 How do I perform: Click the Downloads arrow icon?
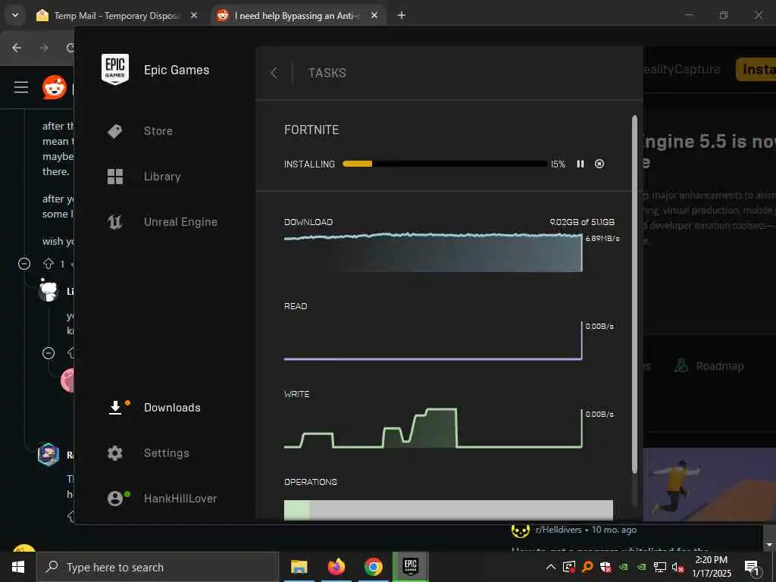pyautogui.click(x=115, y=407)
